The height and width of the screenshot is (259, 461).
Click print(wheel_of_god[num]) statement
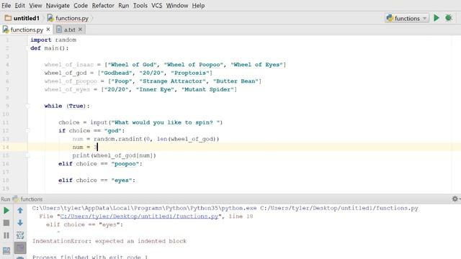click(x=115, y=155)
